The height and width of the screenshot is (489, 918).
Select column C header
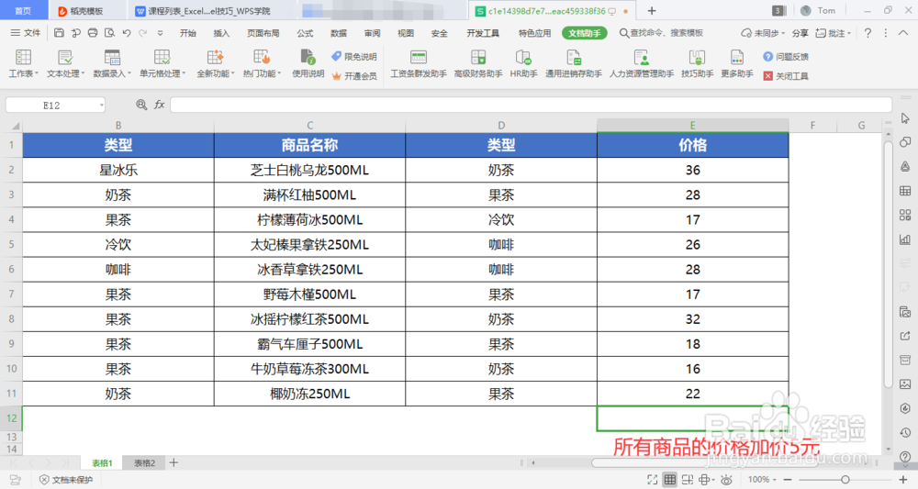pos(309,125)
